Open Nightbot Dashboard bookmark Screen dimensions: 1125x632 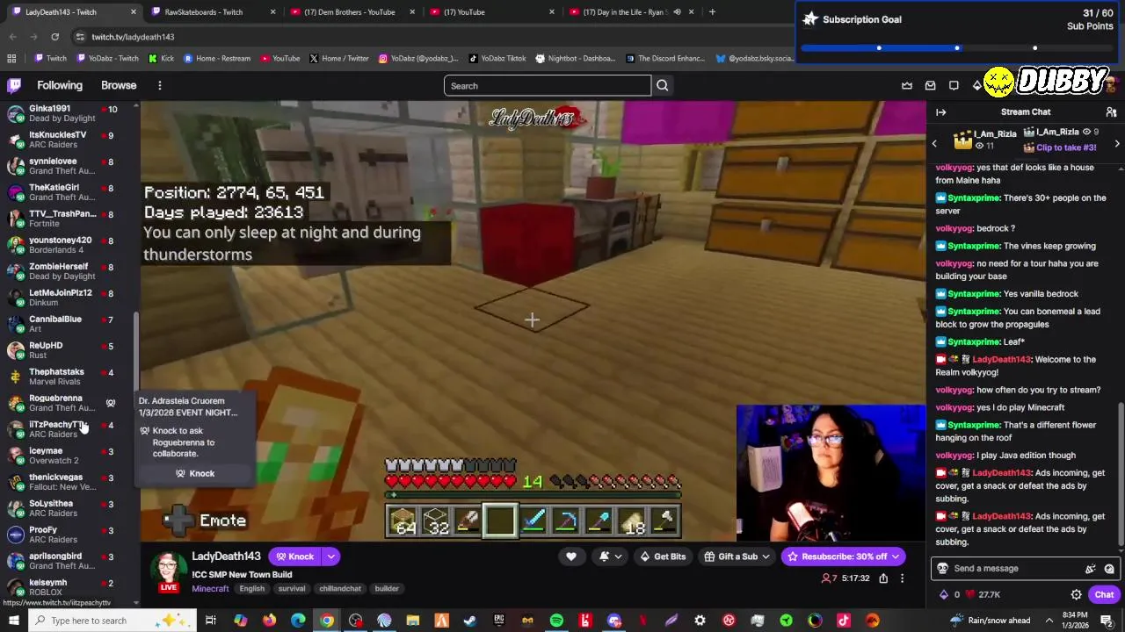coord(575,59)
